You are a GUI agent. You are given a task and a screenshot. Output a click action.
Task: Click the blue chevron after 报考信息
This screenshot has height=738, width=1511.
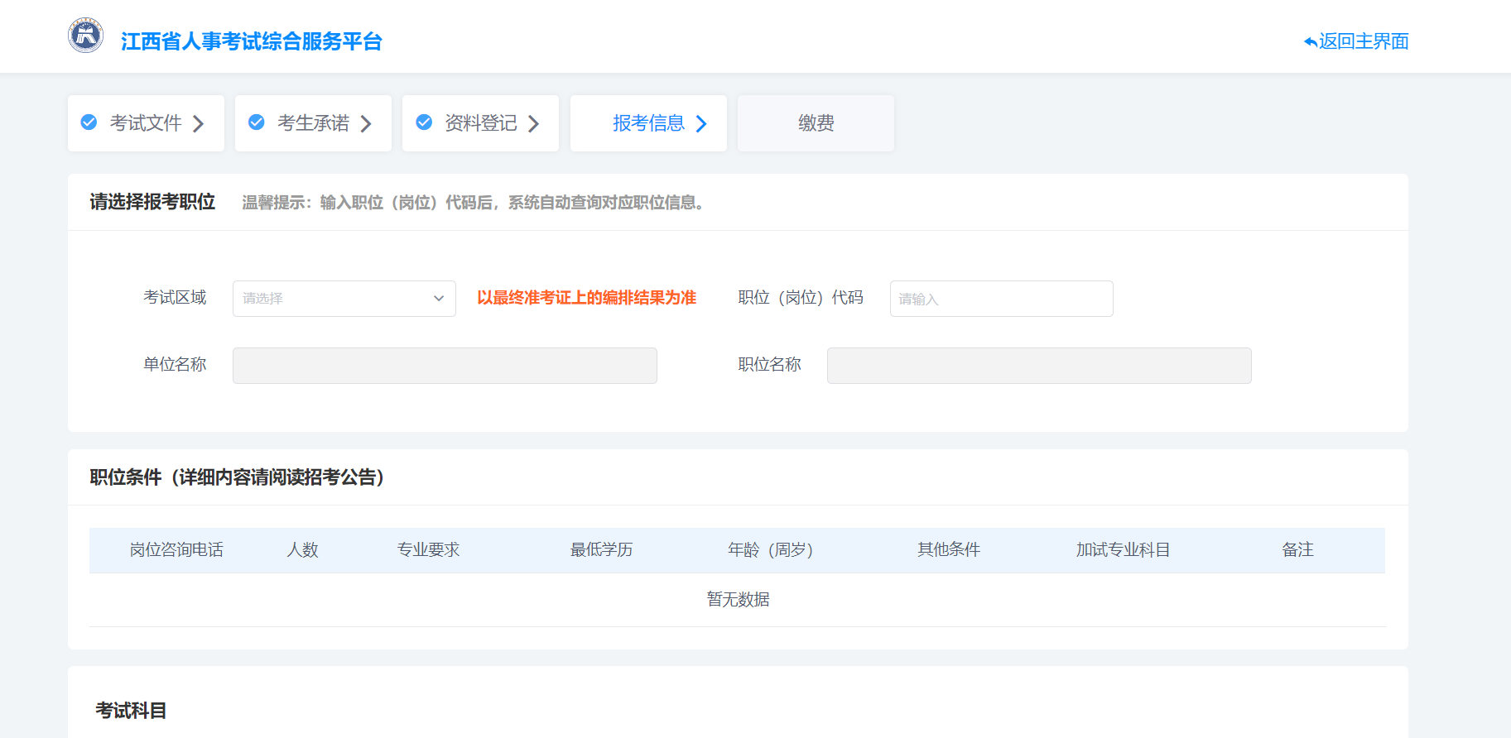click(x=701, y=124)
